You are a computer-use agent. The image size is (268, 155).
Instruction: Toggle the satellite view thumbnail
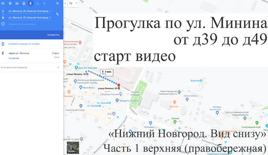(x=73, y=148)
